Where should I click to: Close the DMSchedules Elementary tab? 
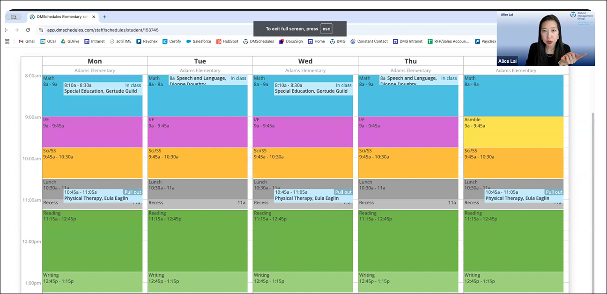click(x=94, y=17)
